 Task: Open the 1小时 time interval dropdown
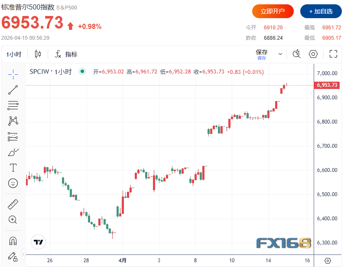point(14,54)
